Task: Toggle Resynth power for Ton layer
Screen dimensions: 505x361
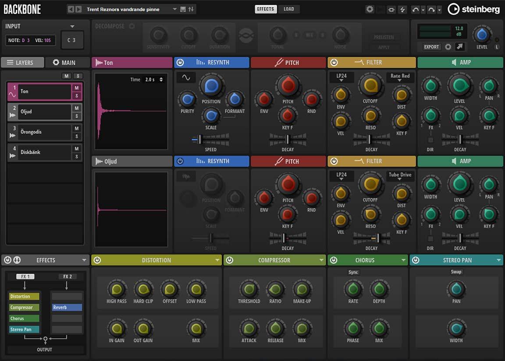Action: [x=180, y=62]
